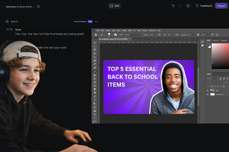Image resolution: width=229 pixels, height=152 pixels.
Task: Toggle the Show browser switch
Action: [x=90, y=22]
